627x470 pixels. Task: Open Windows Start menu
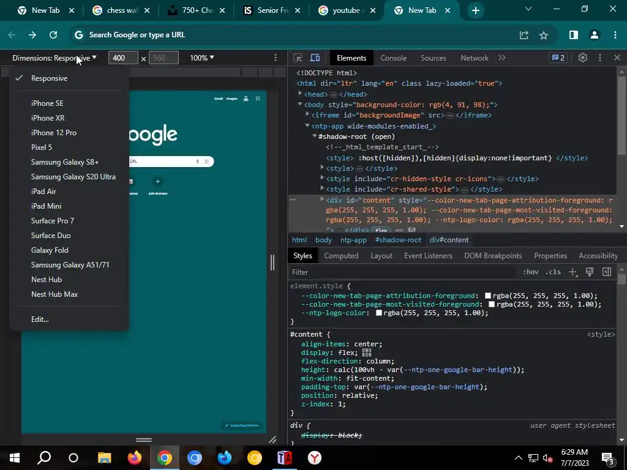[15, 458]
